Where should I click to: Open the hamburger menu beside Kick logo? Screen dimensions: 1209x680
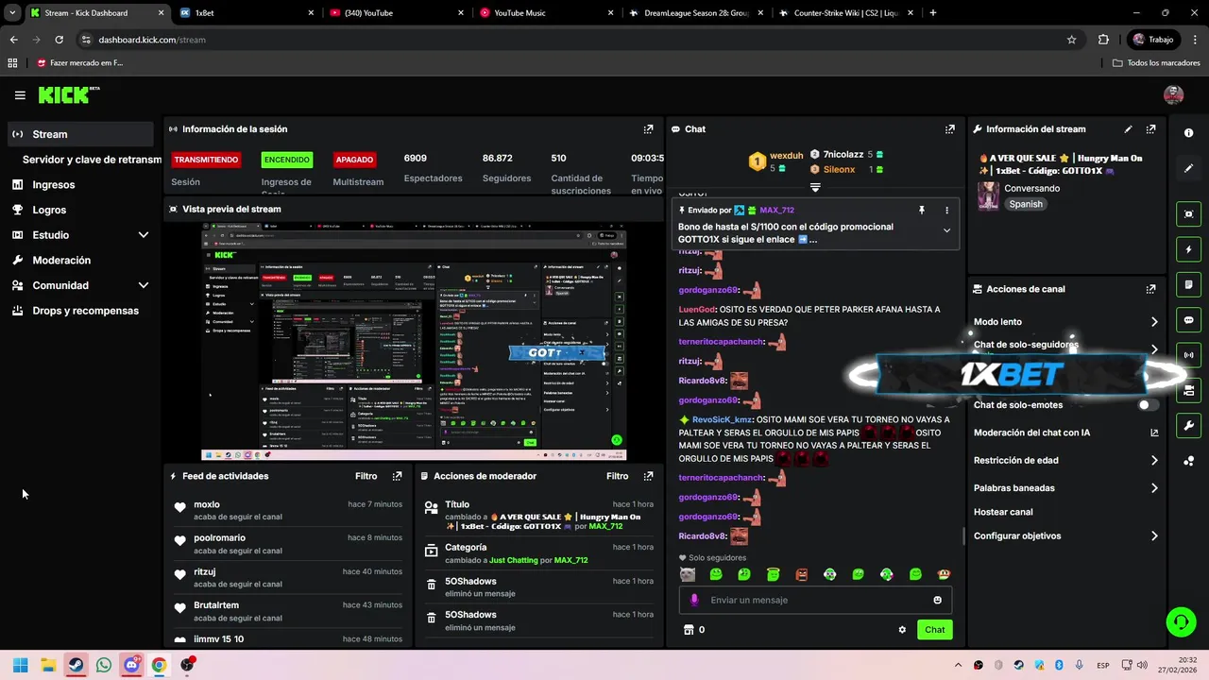tap(20, 95)
